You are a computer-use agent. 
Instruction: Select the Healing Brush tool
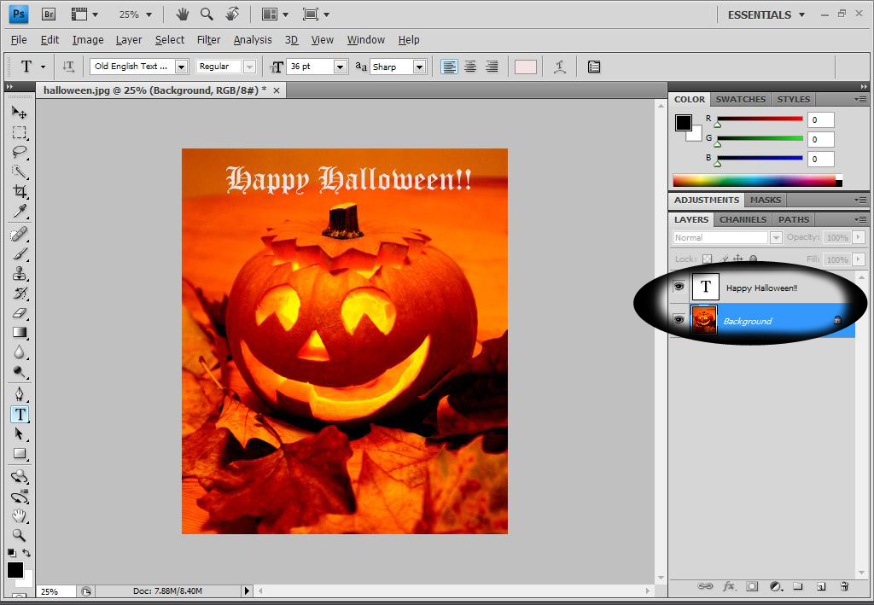pos(19,234)
